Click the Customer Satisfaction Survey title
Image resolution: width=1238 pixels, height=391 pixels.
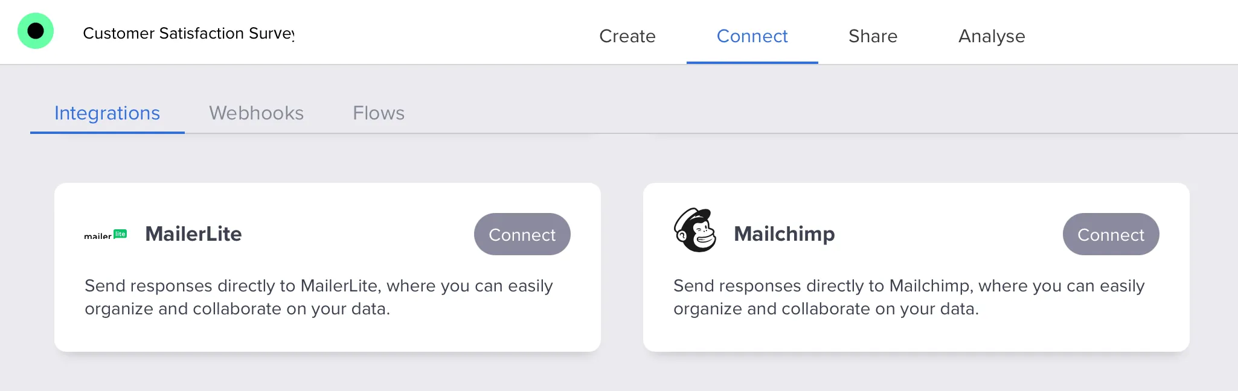tap(188, 33)
